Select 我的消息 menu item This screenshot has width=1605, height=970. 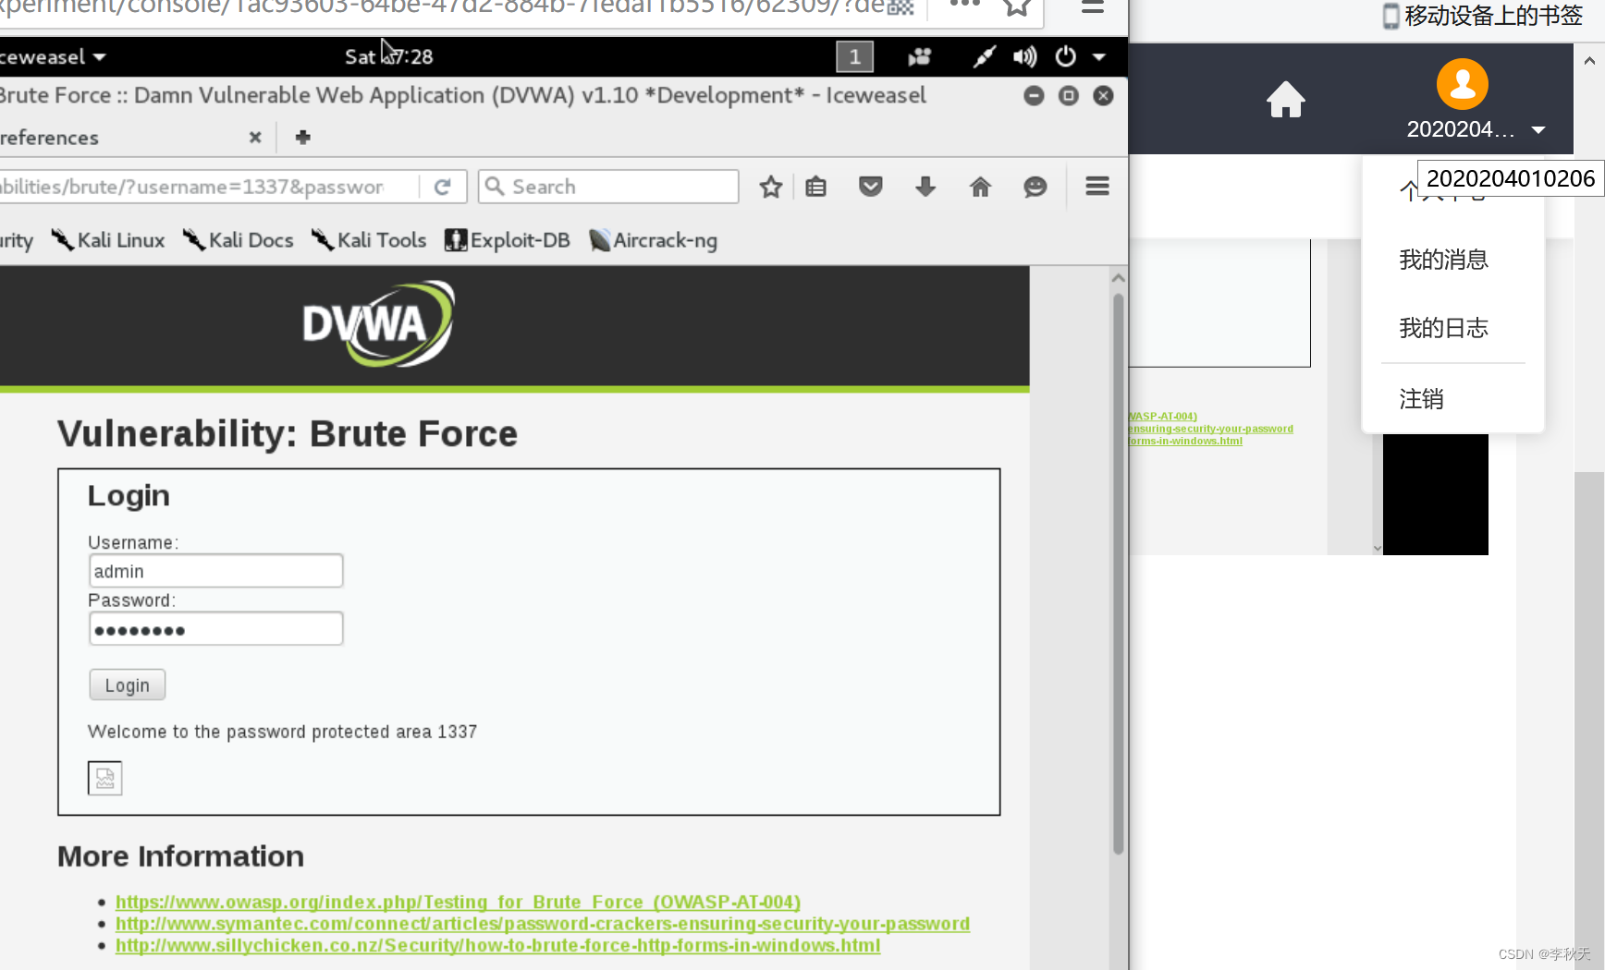[1443, 260]
